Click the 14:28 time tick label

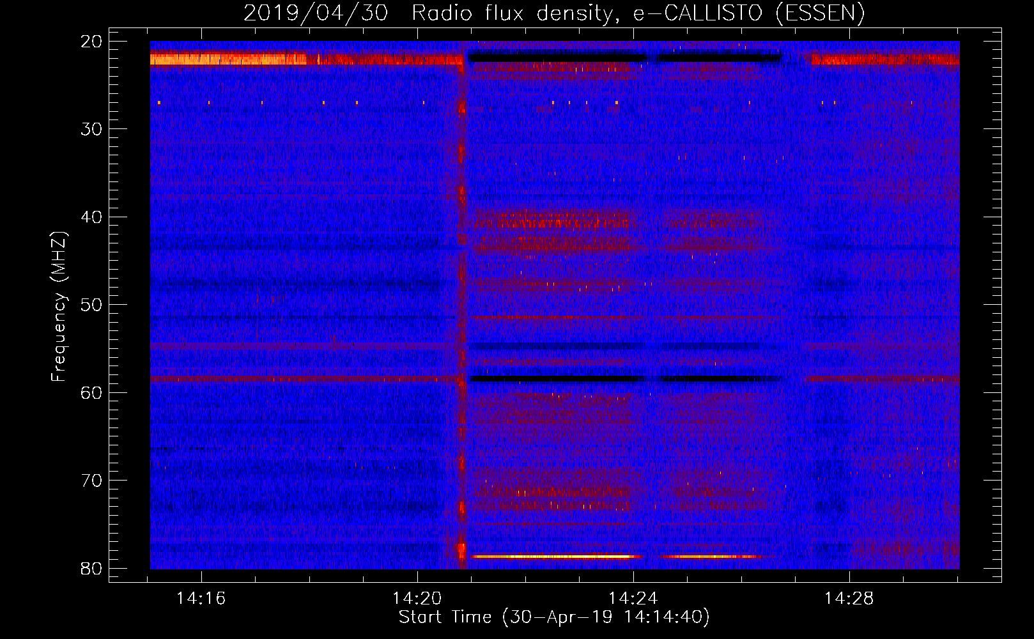click(849, 599)
